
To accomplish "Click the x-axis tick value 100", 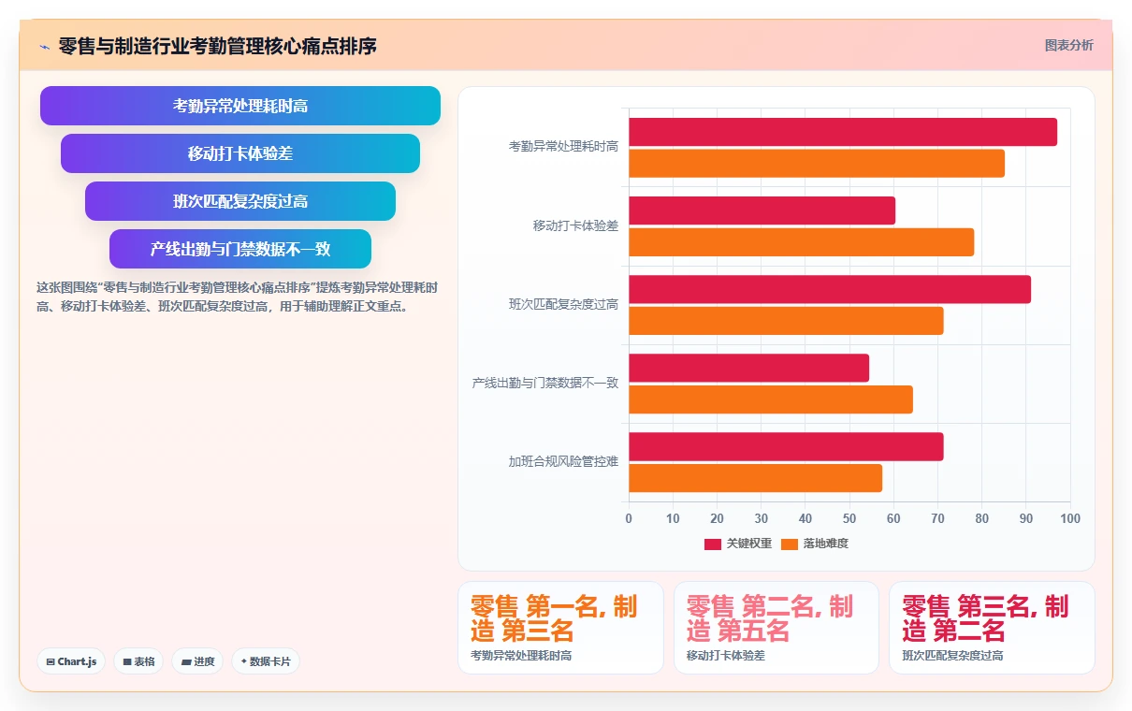I will point(1070,518).
